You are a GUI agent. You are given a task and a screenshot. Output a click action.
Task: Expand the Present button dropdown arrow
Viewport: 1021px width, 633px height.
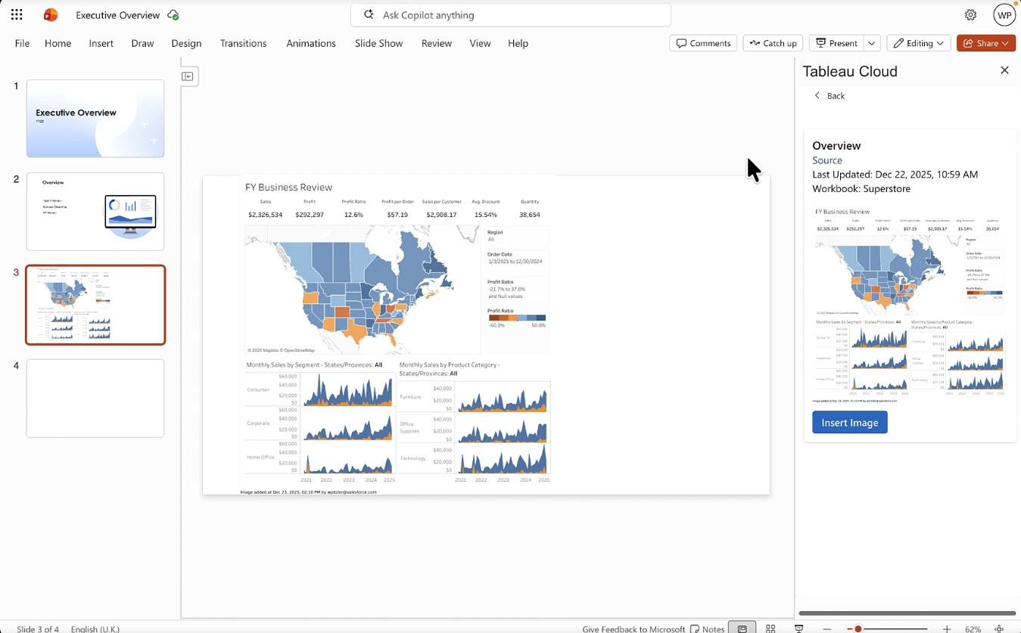click(x=871, y=43)
